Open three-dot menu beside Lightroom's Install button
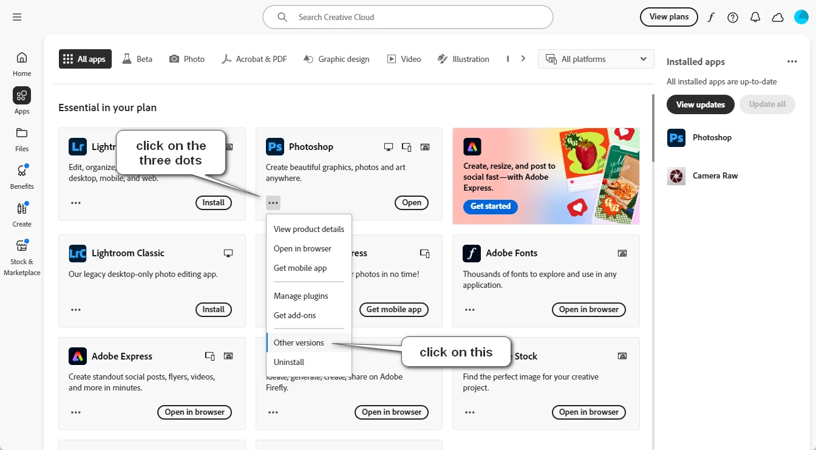This screenshot has height=450, width=816. point(76,203)
